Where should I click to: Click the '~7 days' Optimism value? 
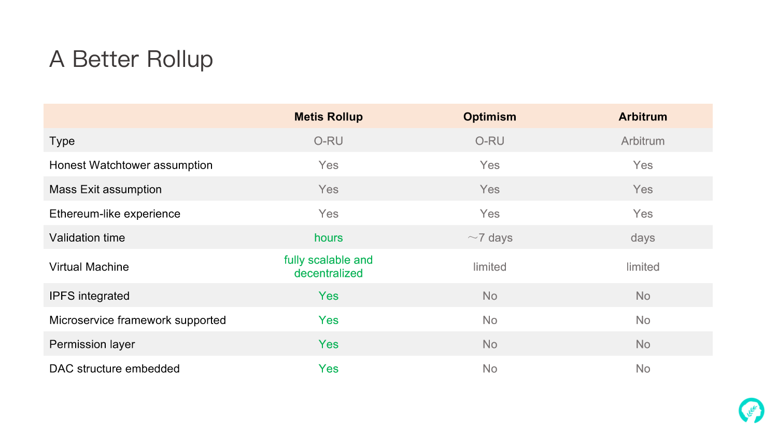pos(490,238)
